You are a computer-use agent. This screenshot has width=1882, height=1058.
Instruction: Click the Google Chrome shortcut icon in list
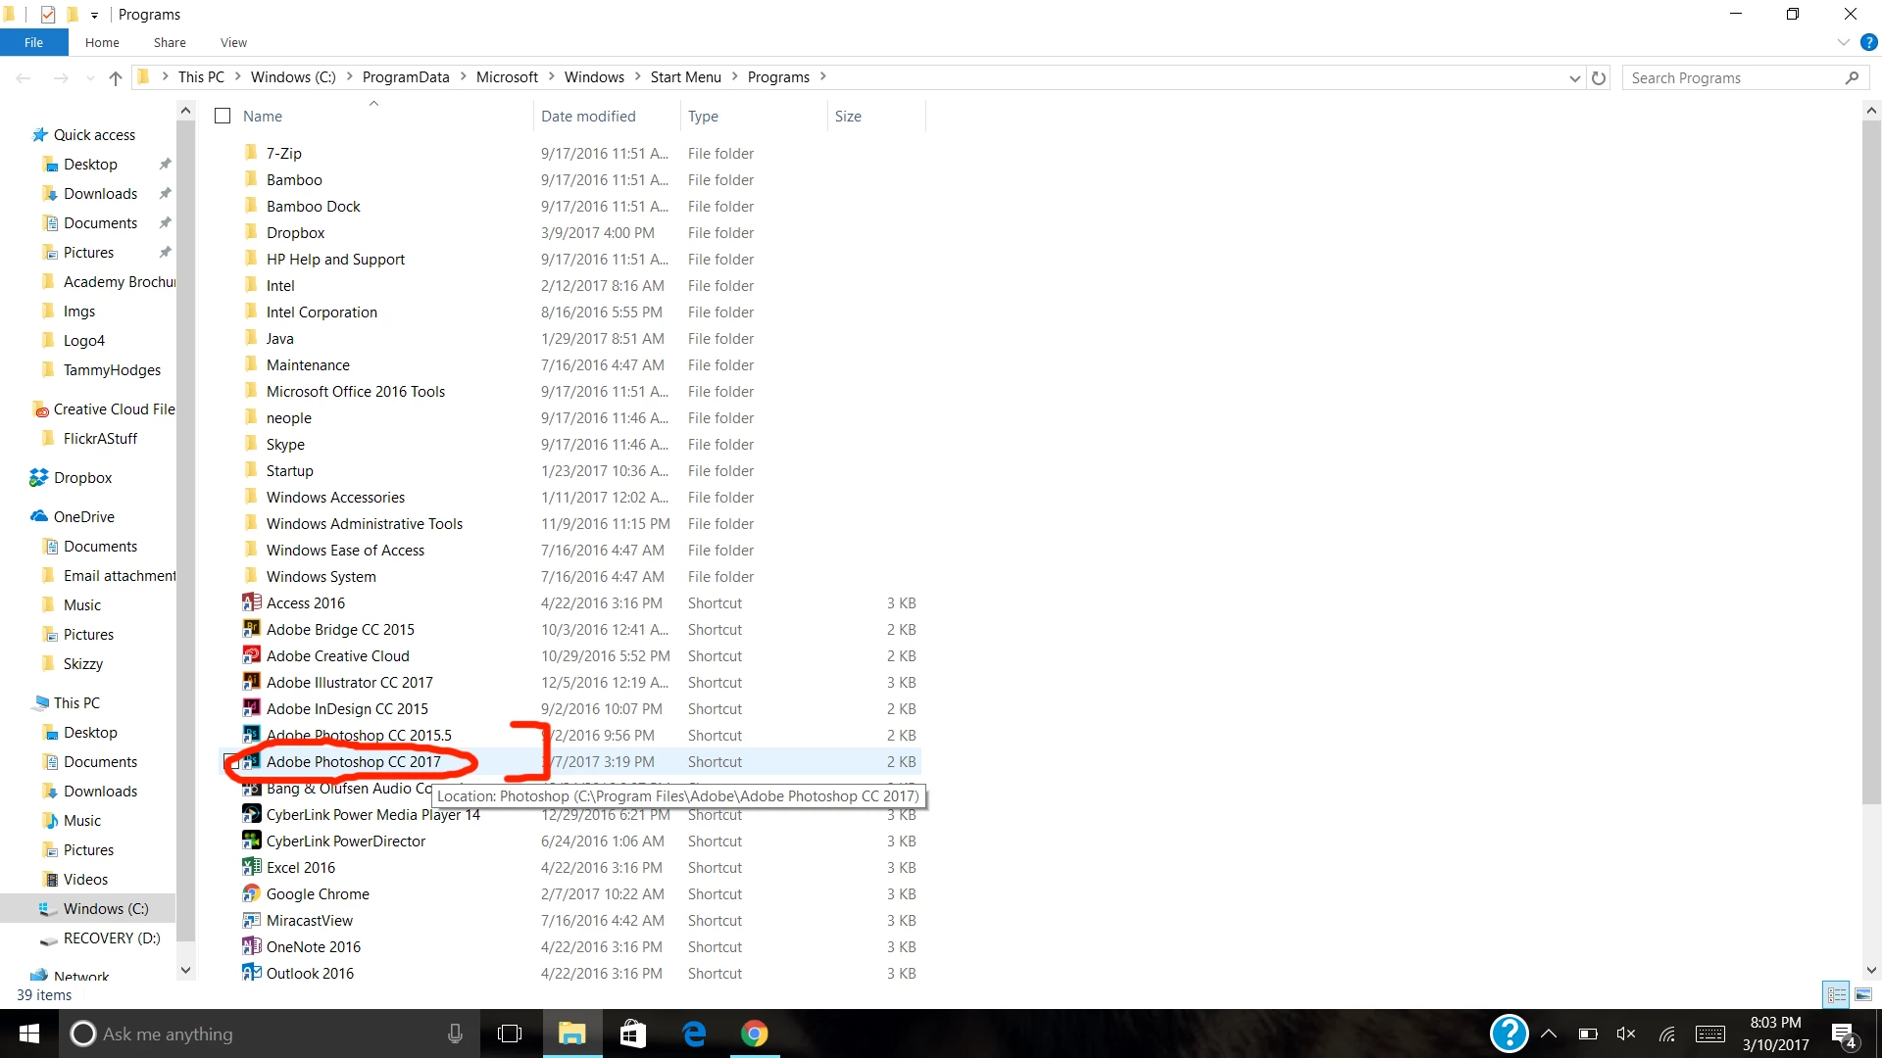coord(252,893)
